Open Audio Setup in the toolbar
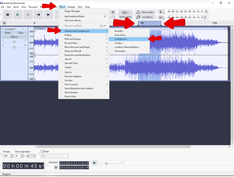Image resolution: width=234 pixels, height=177 pixels. tap(125, 14)
